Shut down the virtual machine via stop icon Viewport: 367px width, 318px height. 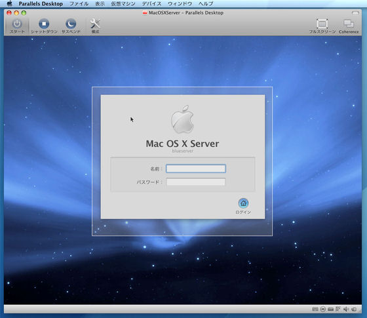click(x=44, y=24)
